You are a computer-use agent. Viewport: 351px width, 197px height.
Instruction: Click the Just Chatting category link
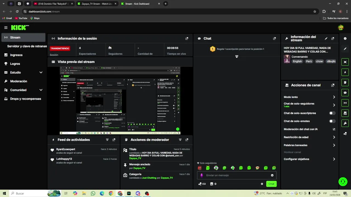pos(149,178)
